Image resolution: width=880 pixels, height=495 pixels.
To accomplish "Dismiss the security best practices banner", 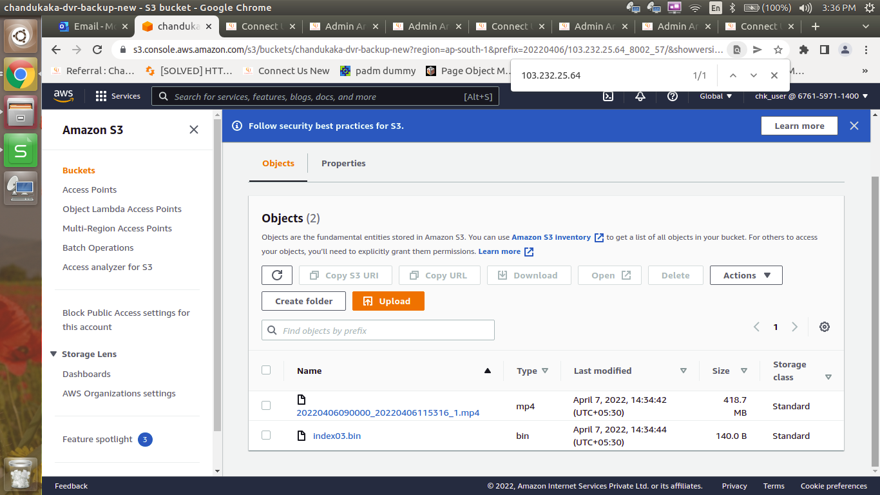I will (x=854, y=126).
